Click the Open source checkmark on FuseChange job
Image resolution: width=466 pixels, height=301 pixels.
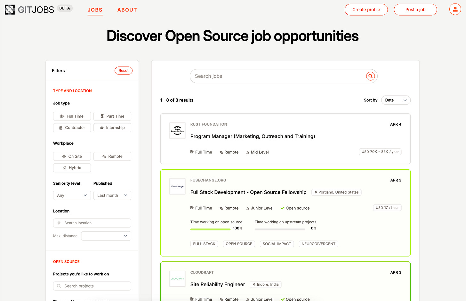283,208
